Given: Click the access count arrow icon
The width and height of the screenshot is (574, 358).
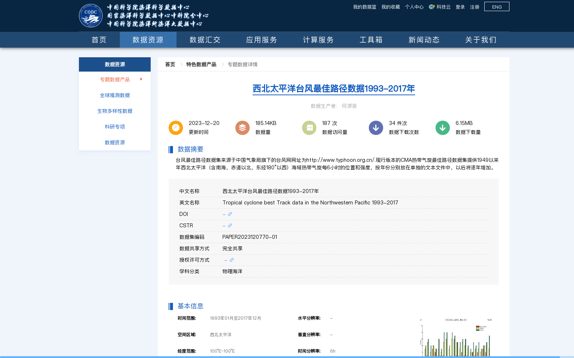Looking at the screenshot, I should [x=309, y=127].
